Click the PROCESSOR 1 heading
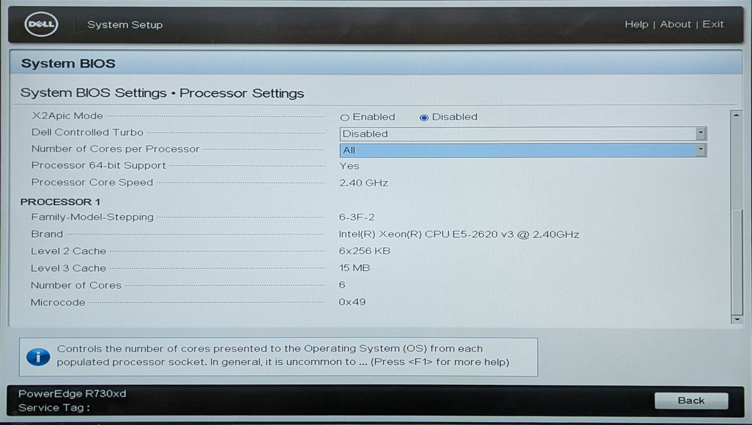Image resolution: width=752 pixels, height=425 pixels. coord(60,202)
